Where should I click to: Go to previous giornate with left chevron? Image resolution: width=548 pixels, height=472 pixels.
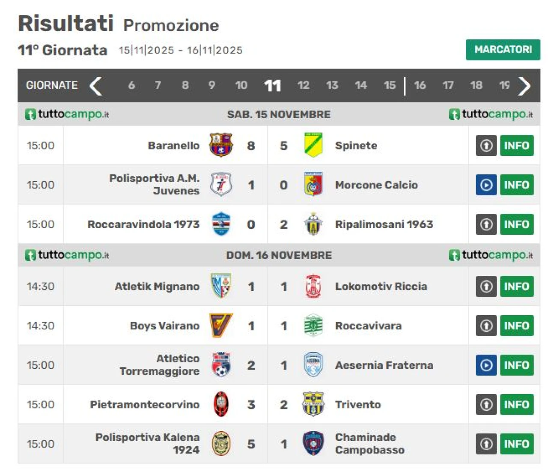(x=96, y=86)
